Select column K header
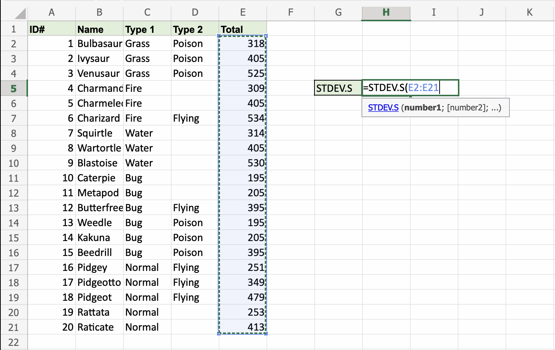This screenshot has height=350, width=555. (530, 12)
